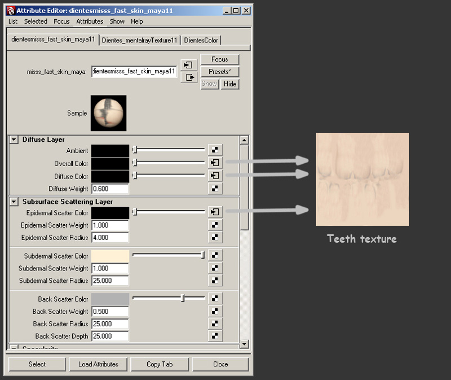Switch to the Dientes_mentalrayTexture11 tab
Viewport: 451px width, 380px height.
(139, 40)
